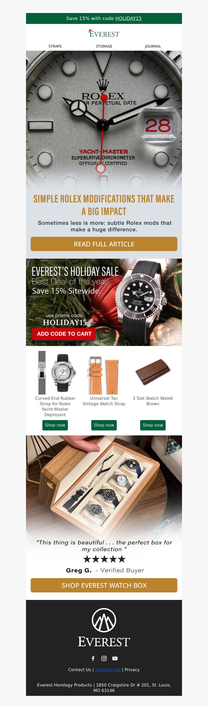Open the Instagram icon in footer
Viewport: 208px width, 706px height.
coord(104,658)
